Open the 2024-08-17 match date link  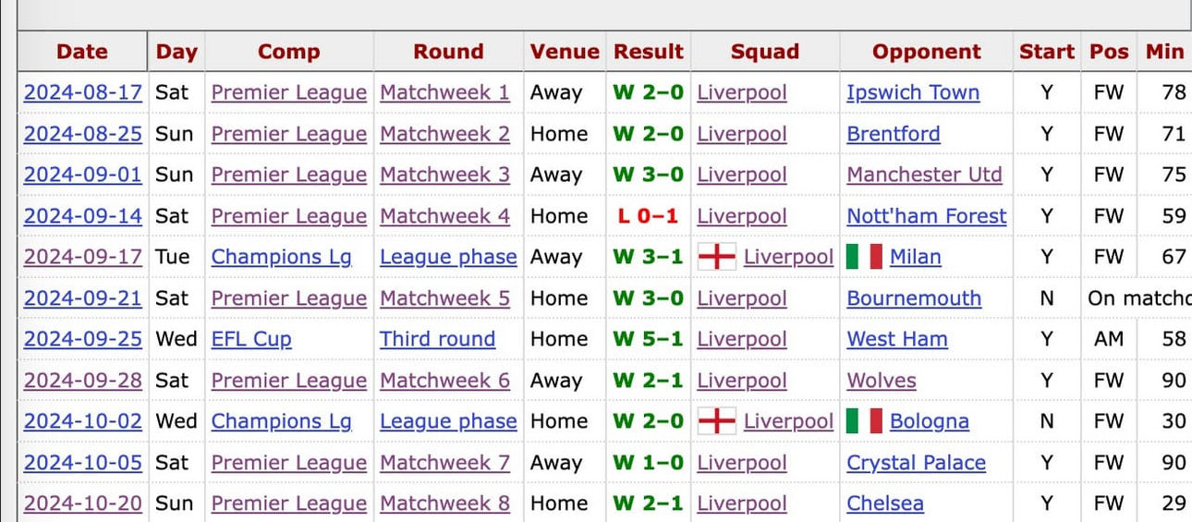pyautogui.click(x=83, y=92)
